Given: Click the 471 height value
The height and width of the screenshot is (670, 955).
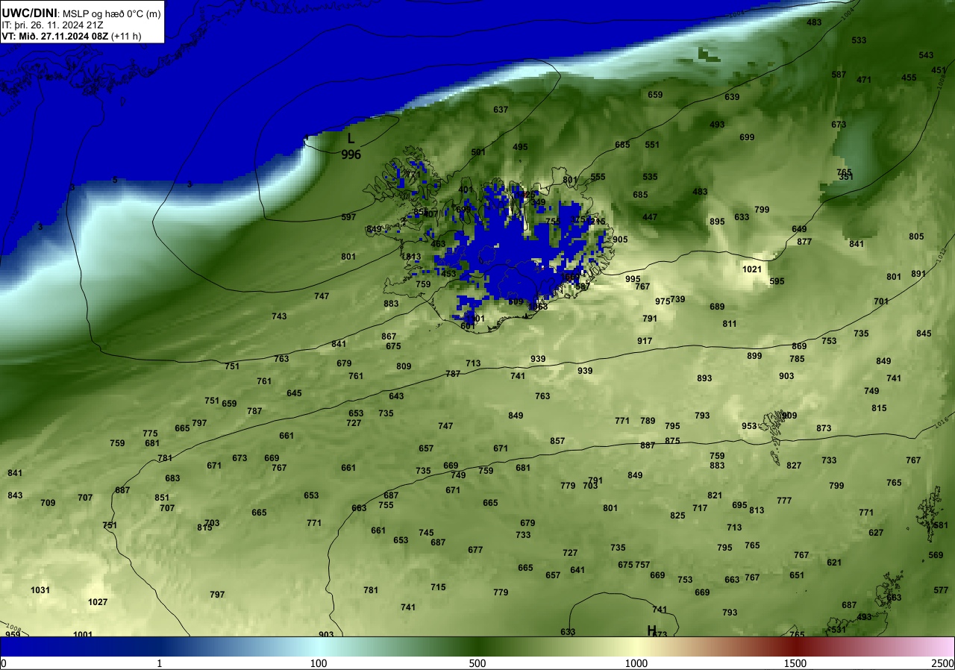Looking at the screenshot, I should pos(864,80).
